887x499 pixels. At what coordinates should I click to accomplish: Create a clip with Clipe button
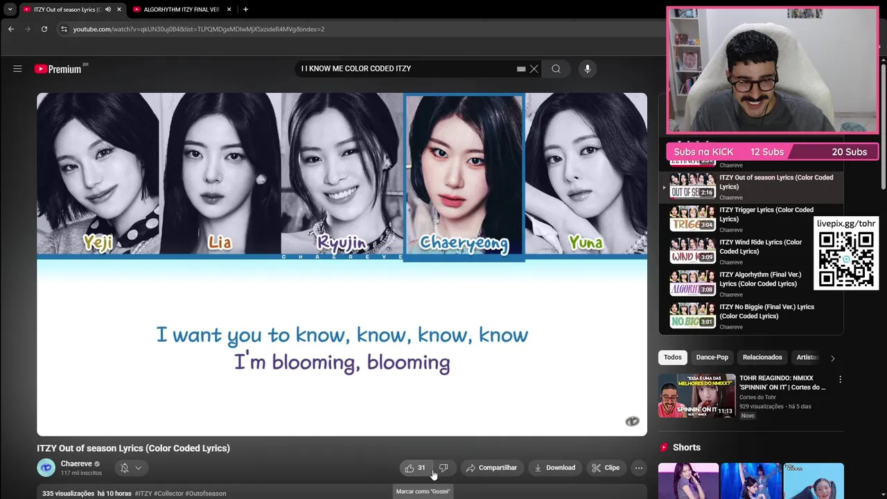click(x=606, y=468)
